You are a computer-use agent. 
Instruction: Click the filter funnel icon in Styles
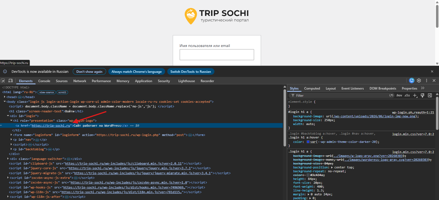coord(293,95)
